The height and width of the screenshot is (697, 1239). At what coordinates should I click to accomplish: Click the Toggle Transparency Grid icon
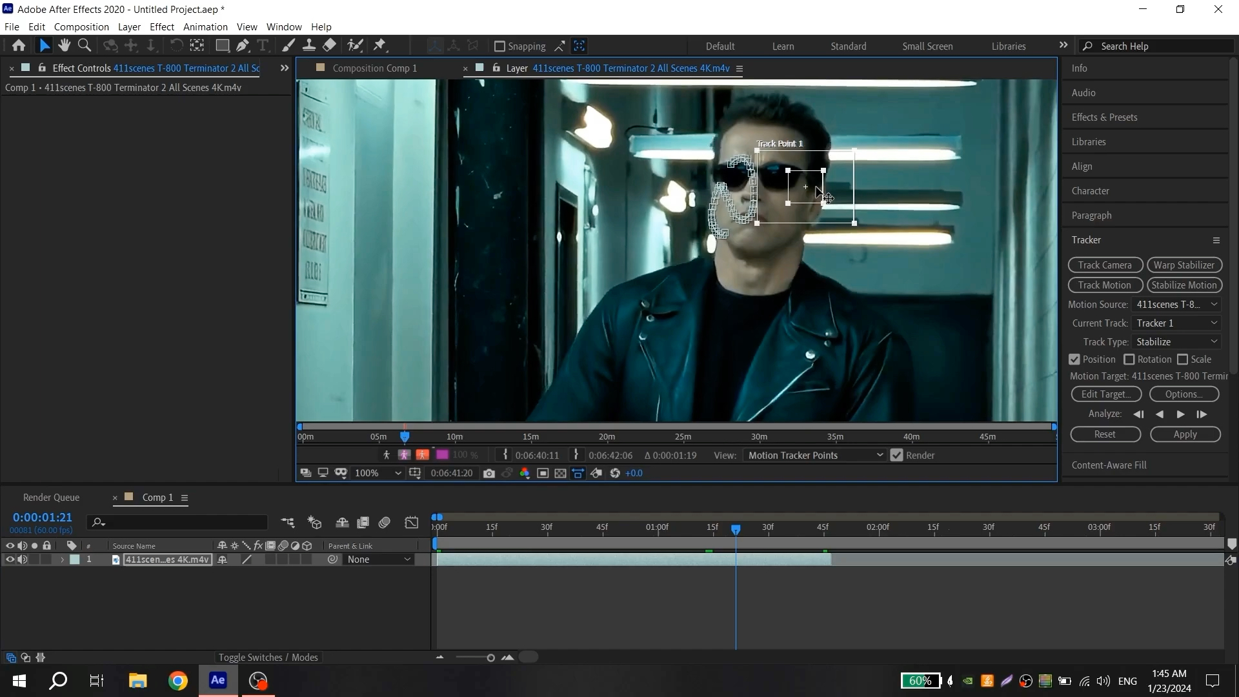coord(560,474)
